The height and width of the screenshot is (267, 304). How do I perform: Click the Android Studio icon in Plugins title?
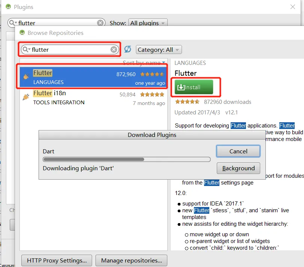click(8, 7)
